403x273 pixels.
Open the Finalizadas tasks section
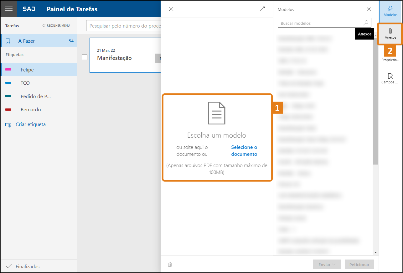[x=28, y=266]
